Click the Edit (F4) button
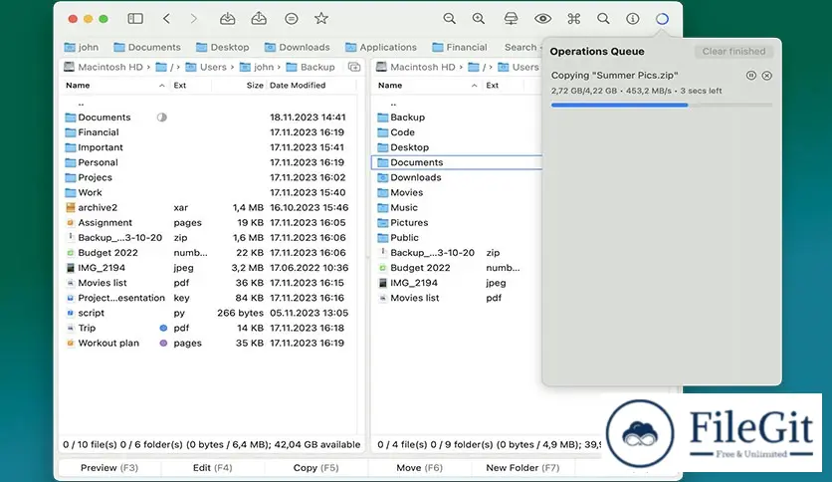The image size is (832, 482). point(212,468)
